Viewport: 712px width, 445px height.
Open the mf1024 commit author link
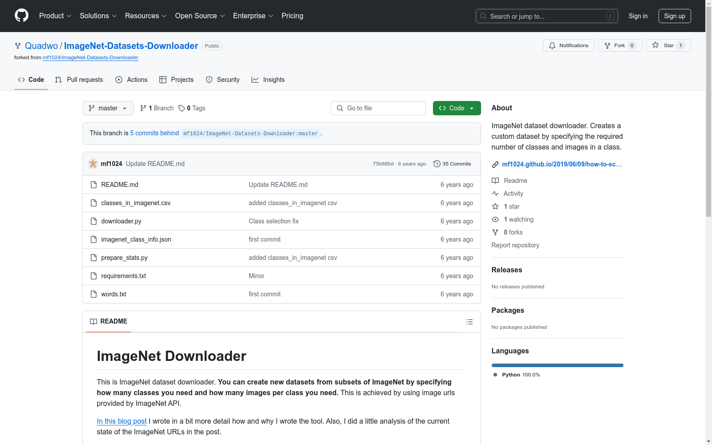[x=111, y=164]
